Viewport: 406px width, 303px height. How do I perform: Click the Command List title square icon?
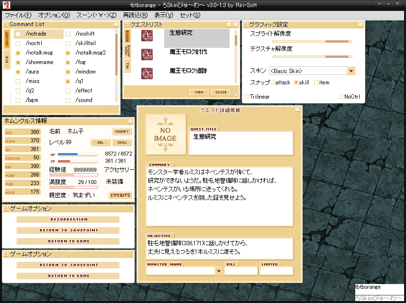click(6, 25)
